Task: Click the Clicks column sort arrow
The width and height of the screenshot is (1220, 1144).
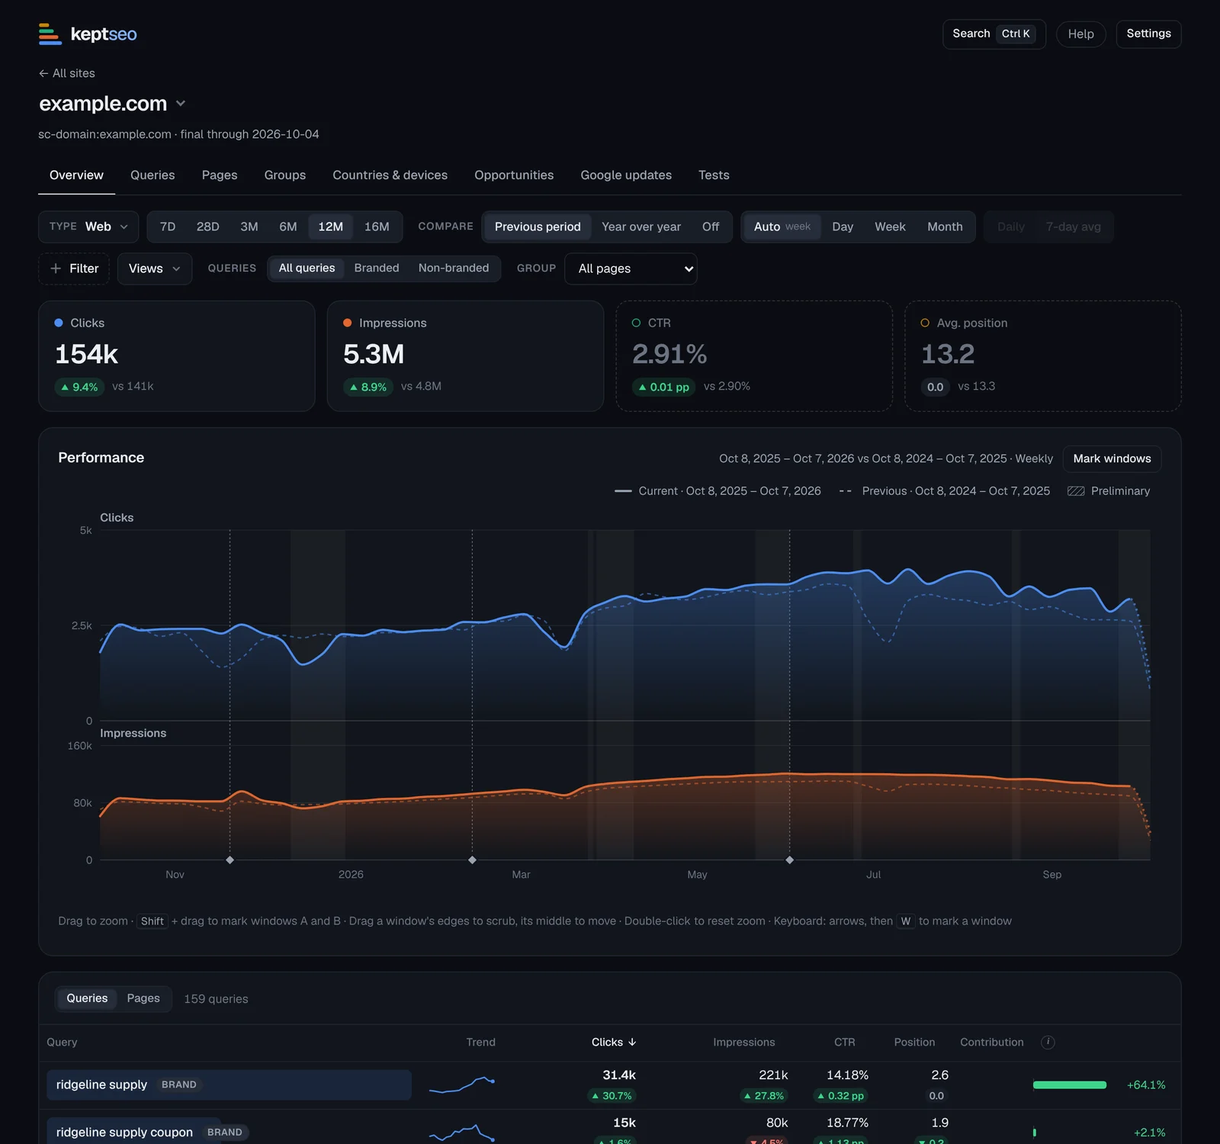Action: coord(632,1042)
